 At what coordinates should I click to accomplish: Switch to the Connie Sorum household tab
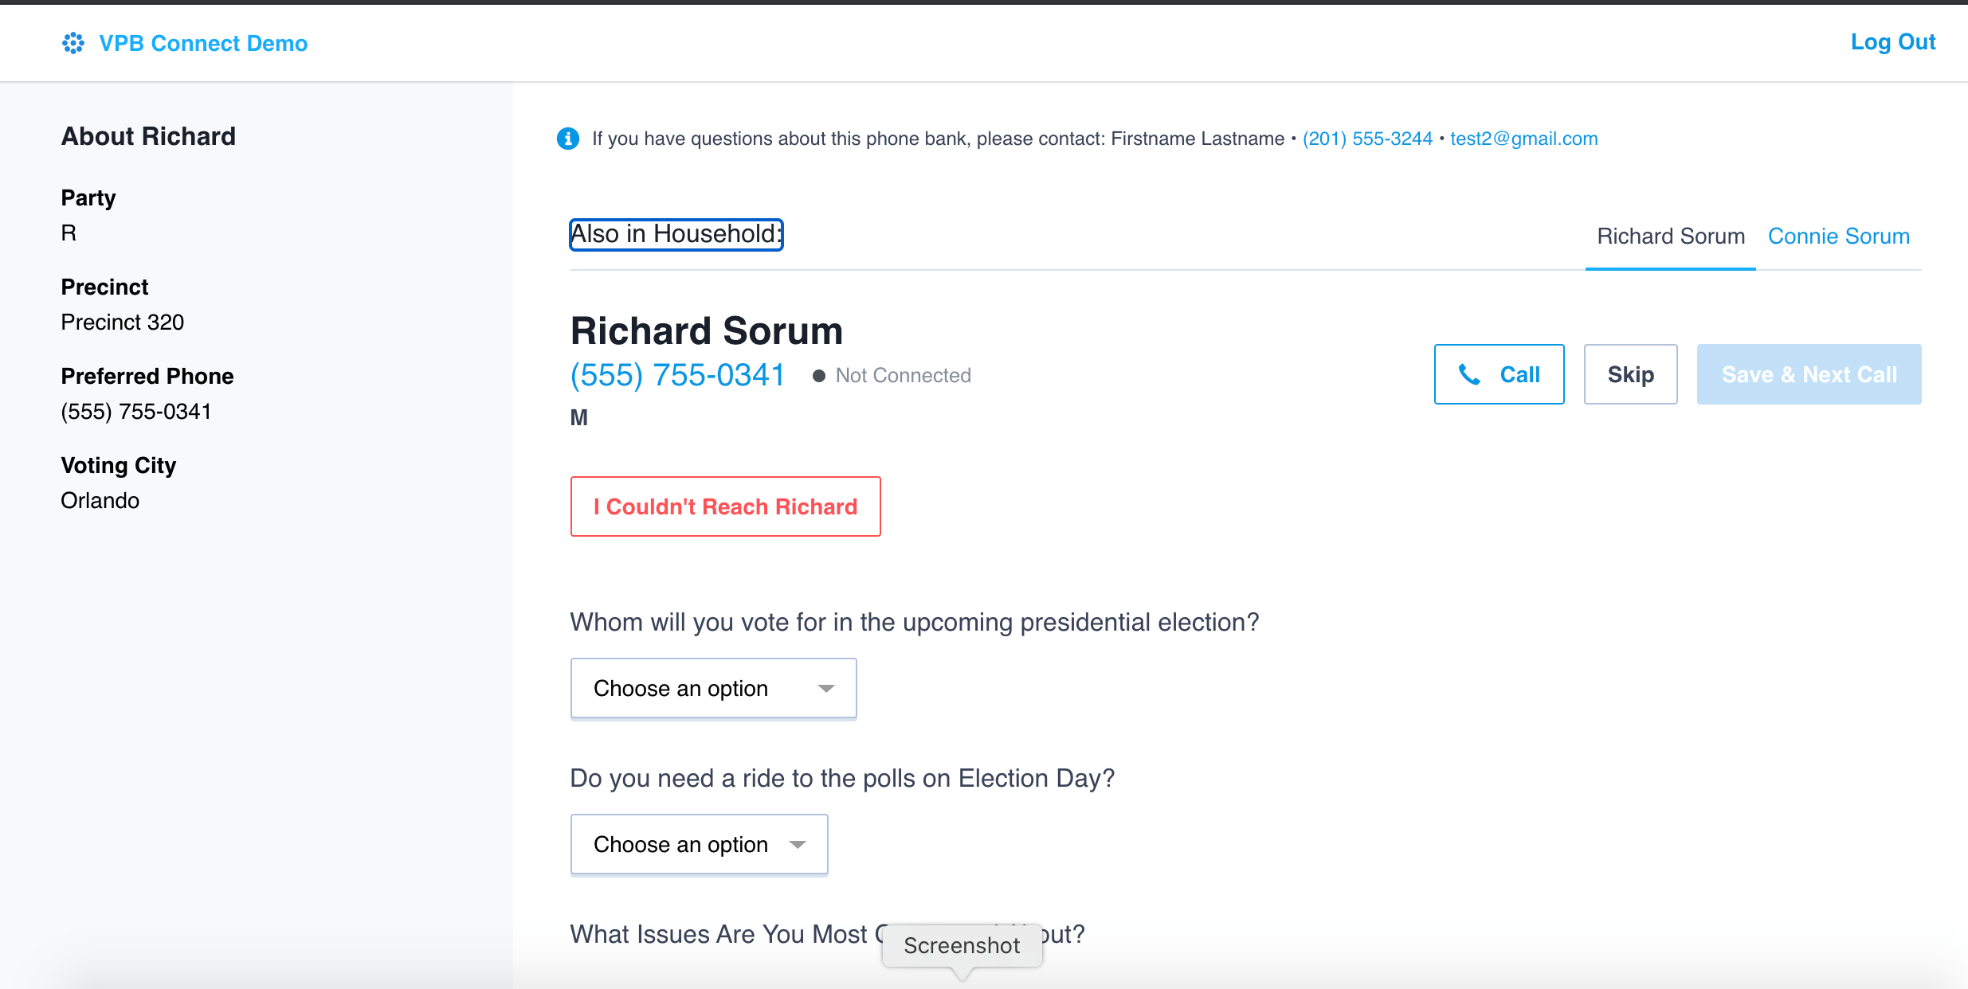pos(1839,236)
